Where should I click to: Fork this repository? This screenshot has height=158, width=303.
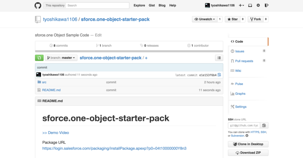pos(255,19)
